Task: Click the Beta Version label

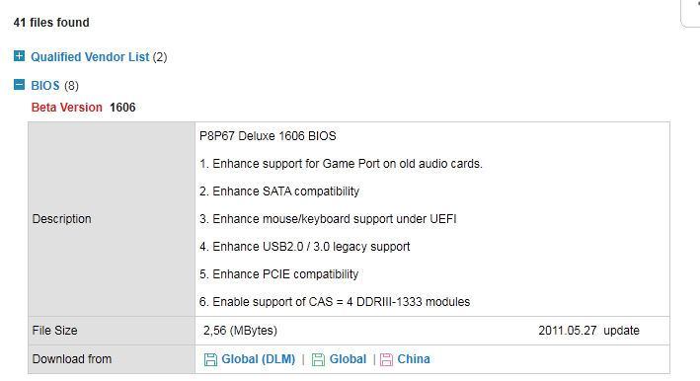Action: click(x=66, y=108)
